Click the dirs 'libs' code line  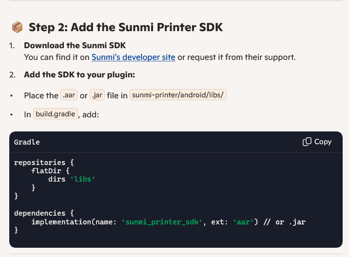pyautogui.click(x=72, y=179)
